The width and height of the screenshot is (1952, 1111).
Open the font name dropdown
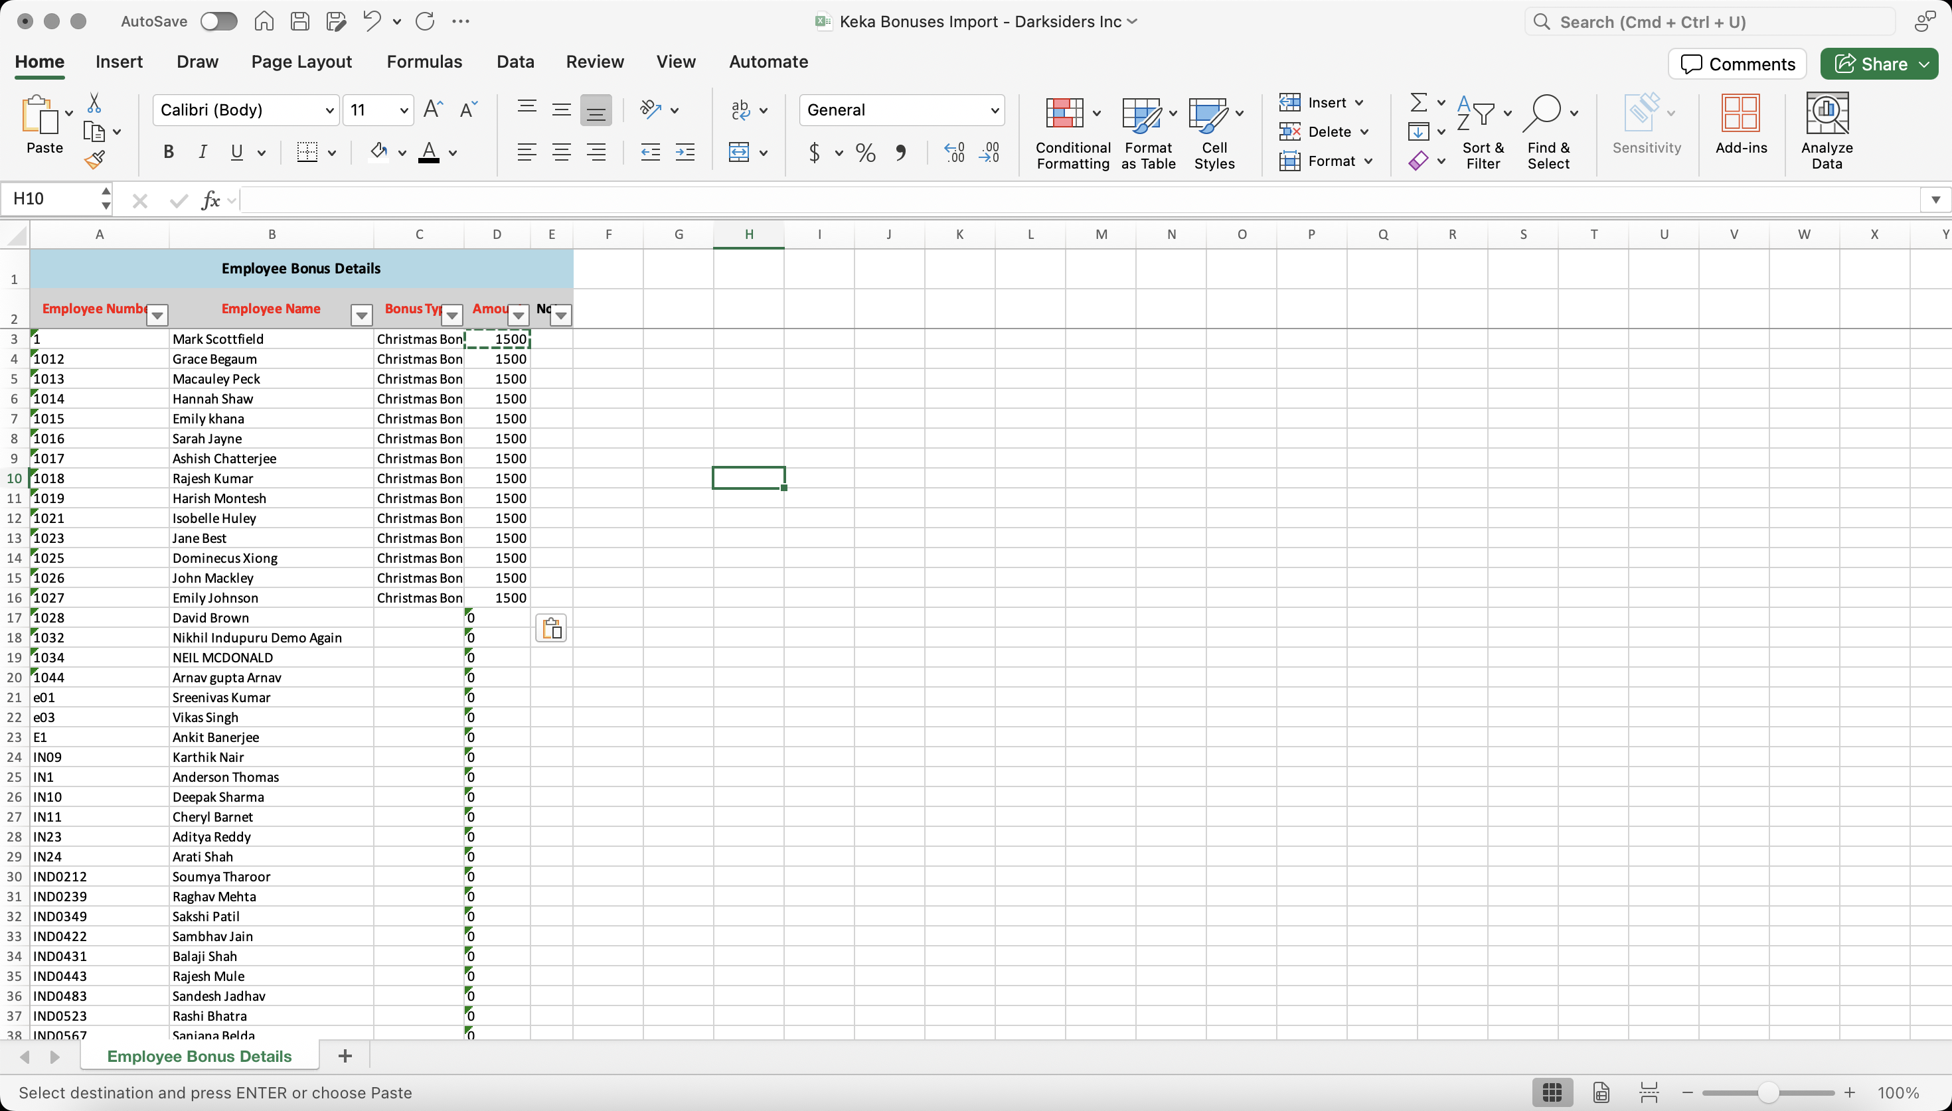point(330,111)
